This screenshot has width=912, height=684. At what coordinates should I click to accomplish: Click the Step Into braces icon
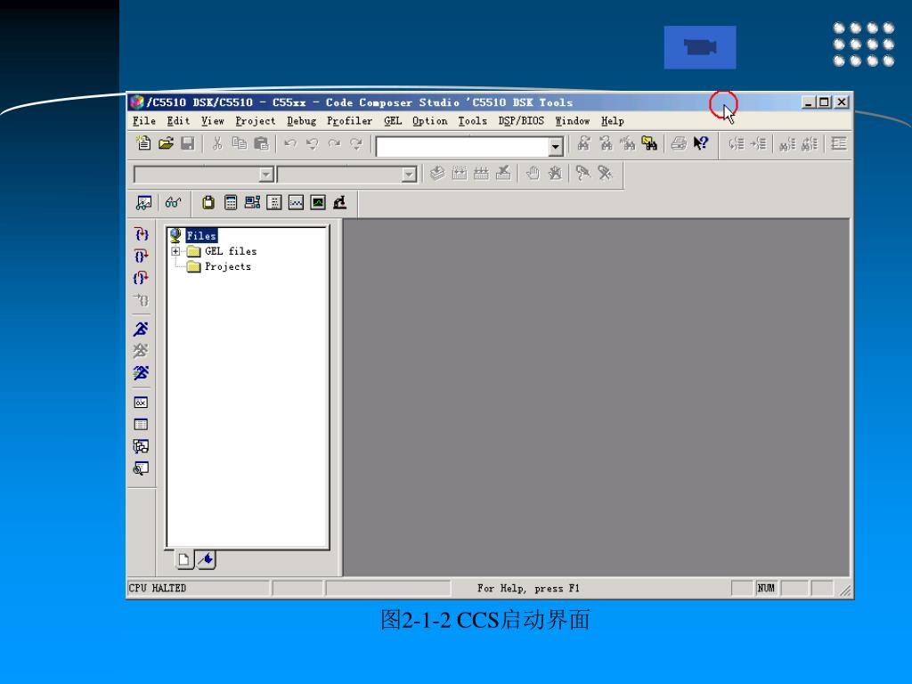coord(141,234)
